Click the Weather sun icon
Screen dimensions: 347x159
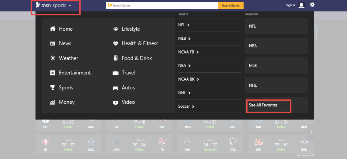click(53, 58)
